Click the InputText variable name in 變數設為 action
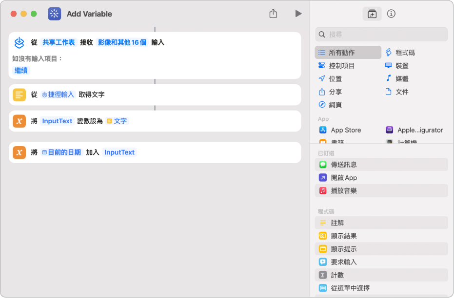Screen dimensions: 454x298 pyautogui.click(x=57, y=121)
